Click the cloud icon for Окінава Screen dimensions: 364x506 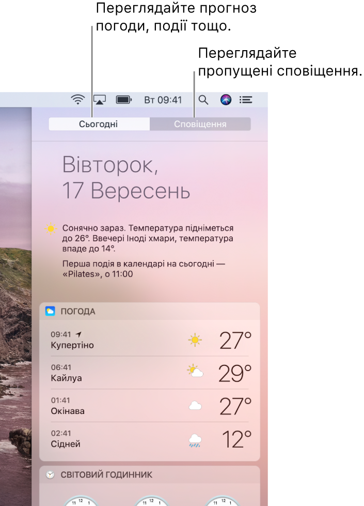pos(195,406)
